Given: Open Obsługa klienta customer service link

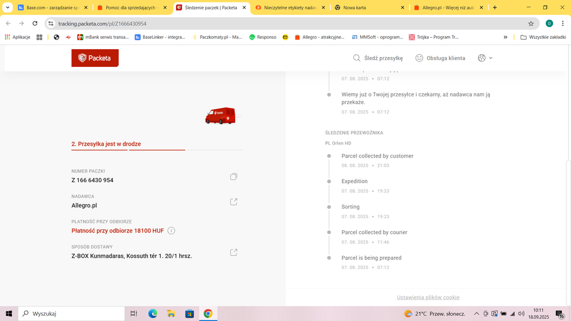Looking at the screenshot, I should click(x=440, y=58).
